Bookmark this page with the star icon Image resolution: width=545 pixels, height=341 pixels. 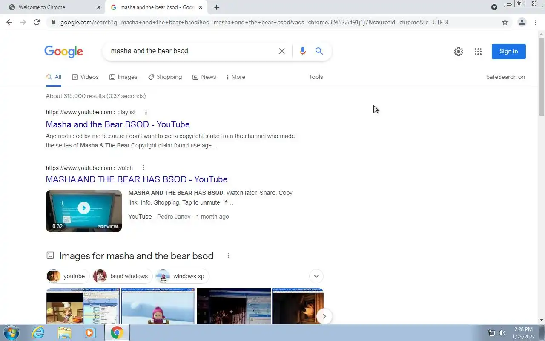click(x=505, y=22)
